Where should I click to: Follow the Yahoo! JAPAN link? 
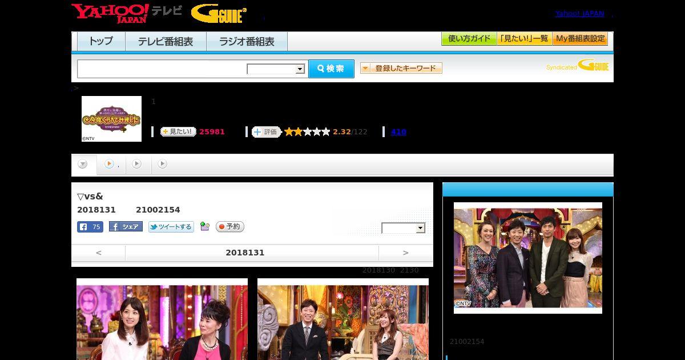coord(579,13)
